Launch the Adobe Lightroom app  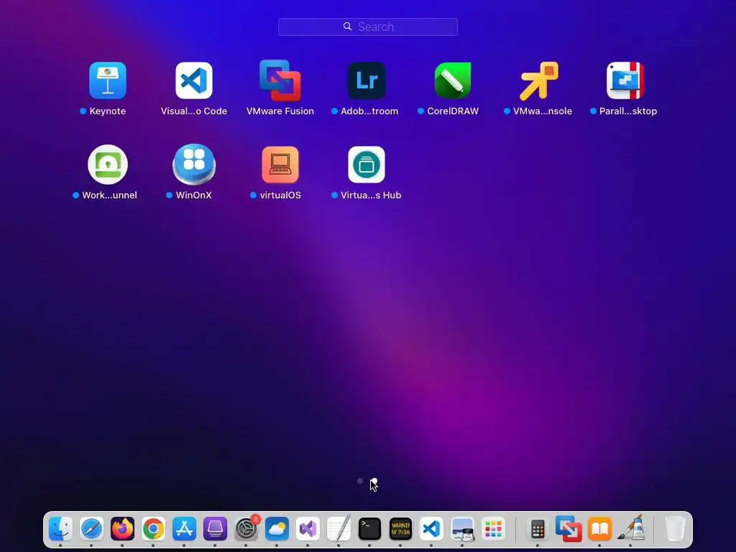367,80
